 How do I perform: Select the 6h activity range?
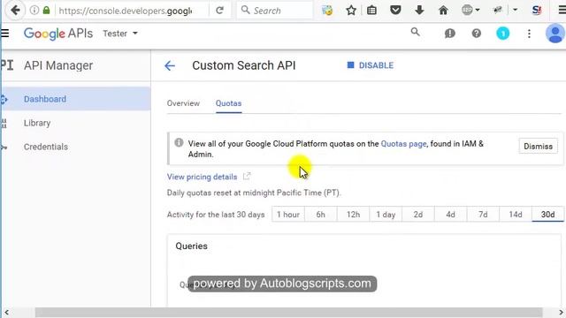pyautogui.click(x=320, y=215)
